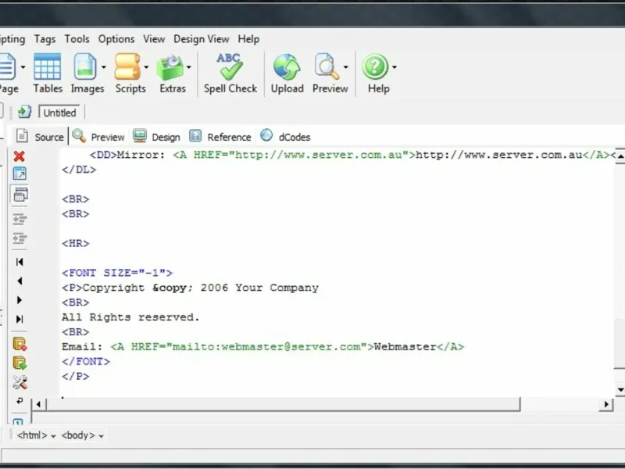Click the red X icon in the editor sidebar
Image resolution: width=625 pixels, height=469 pixels.
click(x=19, y=156)
